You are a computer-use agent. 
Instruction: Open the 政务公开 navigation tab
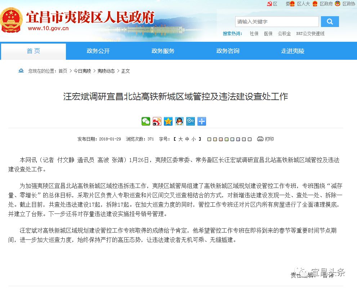point(98,51)
